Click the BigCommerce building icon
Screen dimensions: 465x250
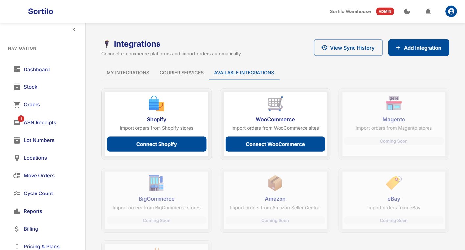click(157, 183)
